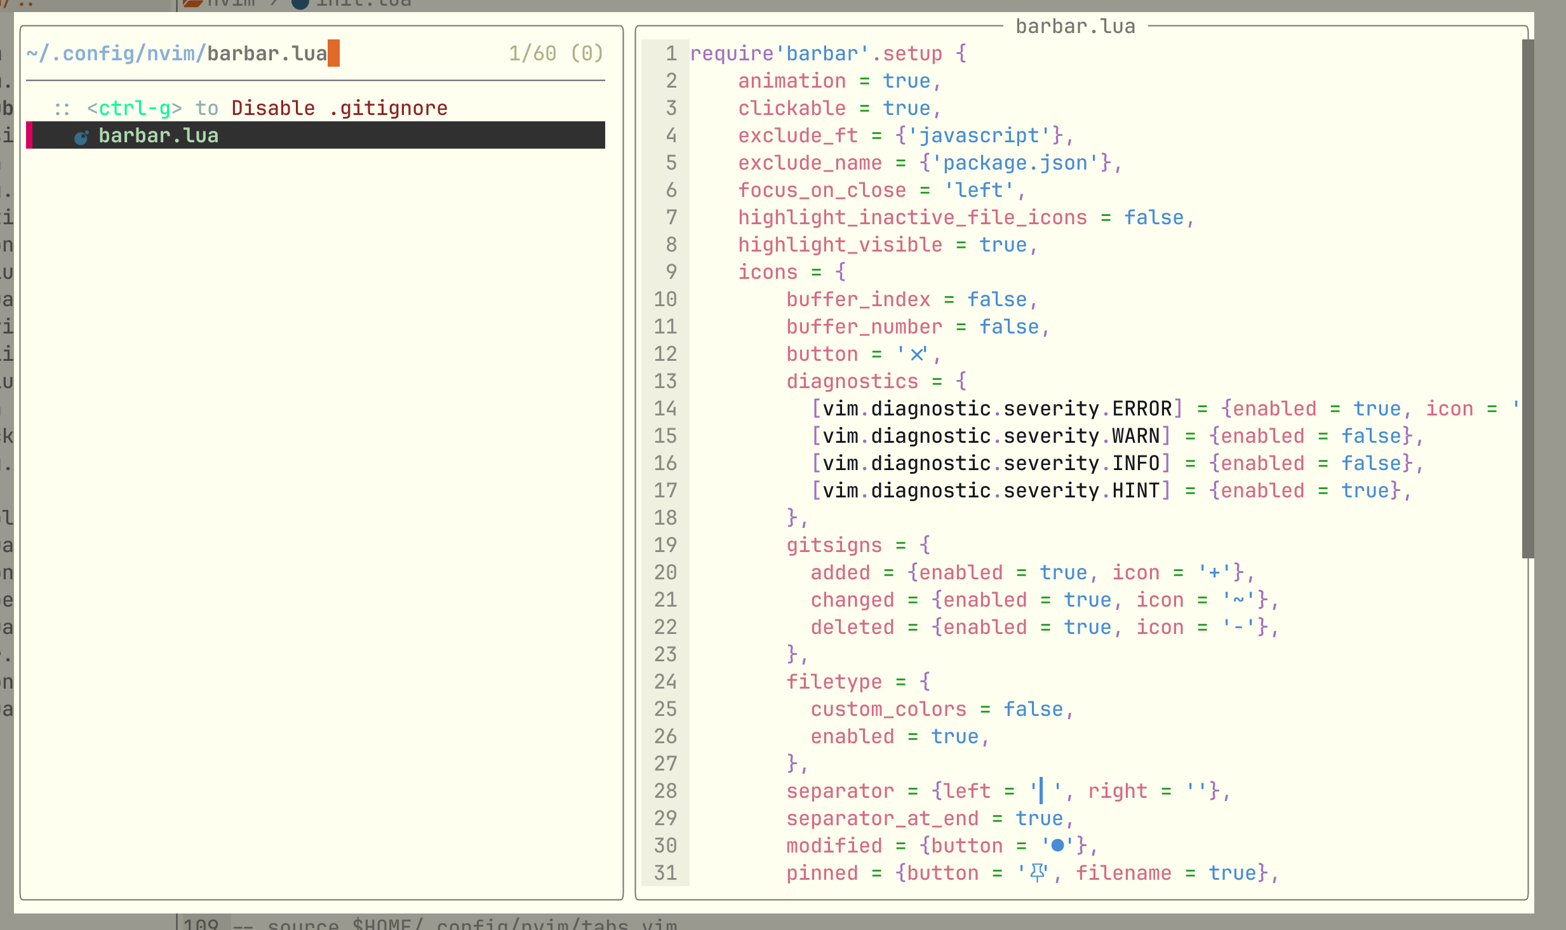Click the barbar.lua preview window title
This screenshot has height=930, width=1566.
point(1075,27)
